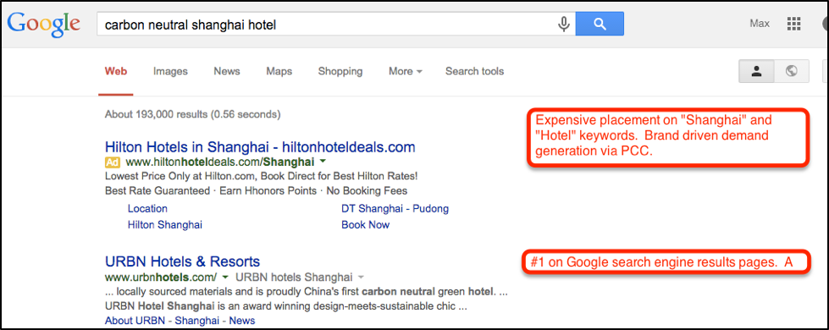
Task: Click the Google logo
Action: pyautogui.click(x=44, y=25)
